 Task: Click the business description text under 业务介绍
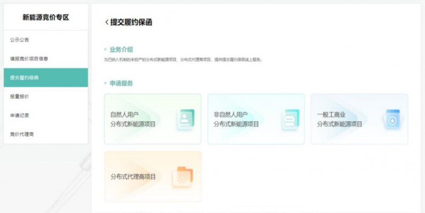coord(183,60)
